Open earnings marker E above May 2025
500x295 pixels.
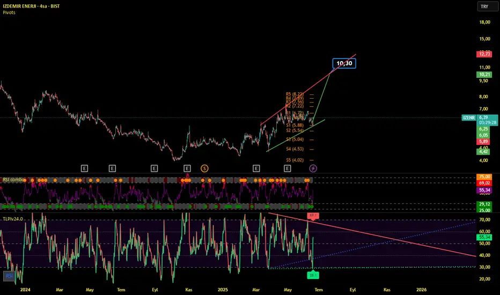click(x=288, y=168)
